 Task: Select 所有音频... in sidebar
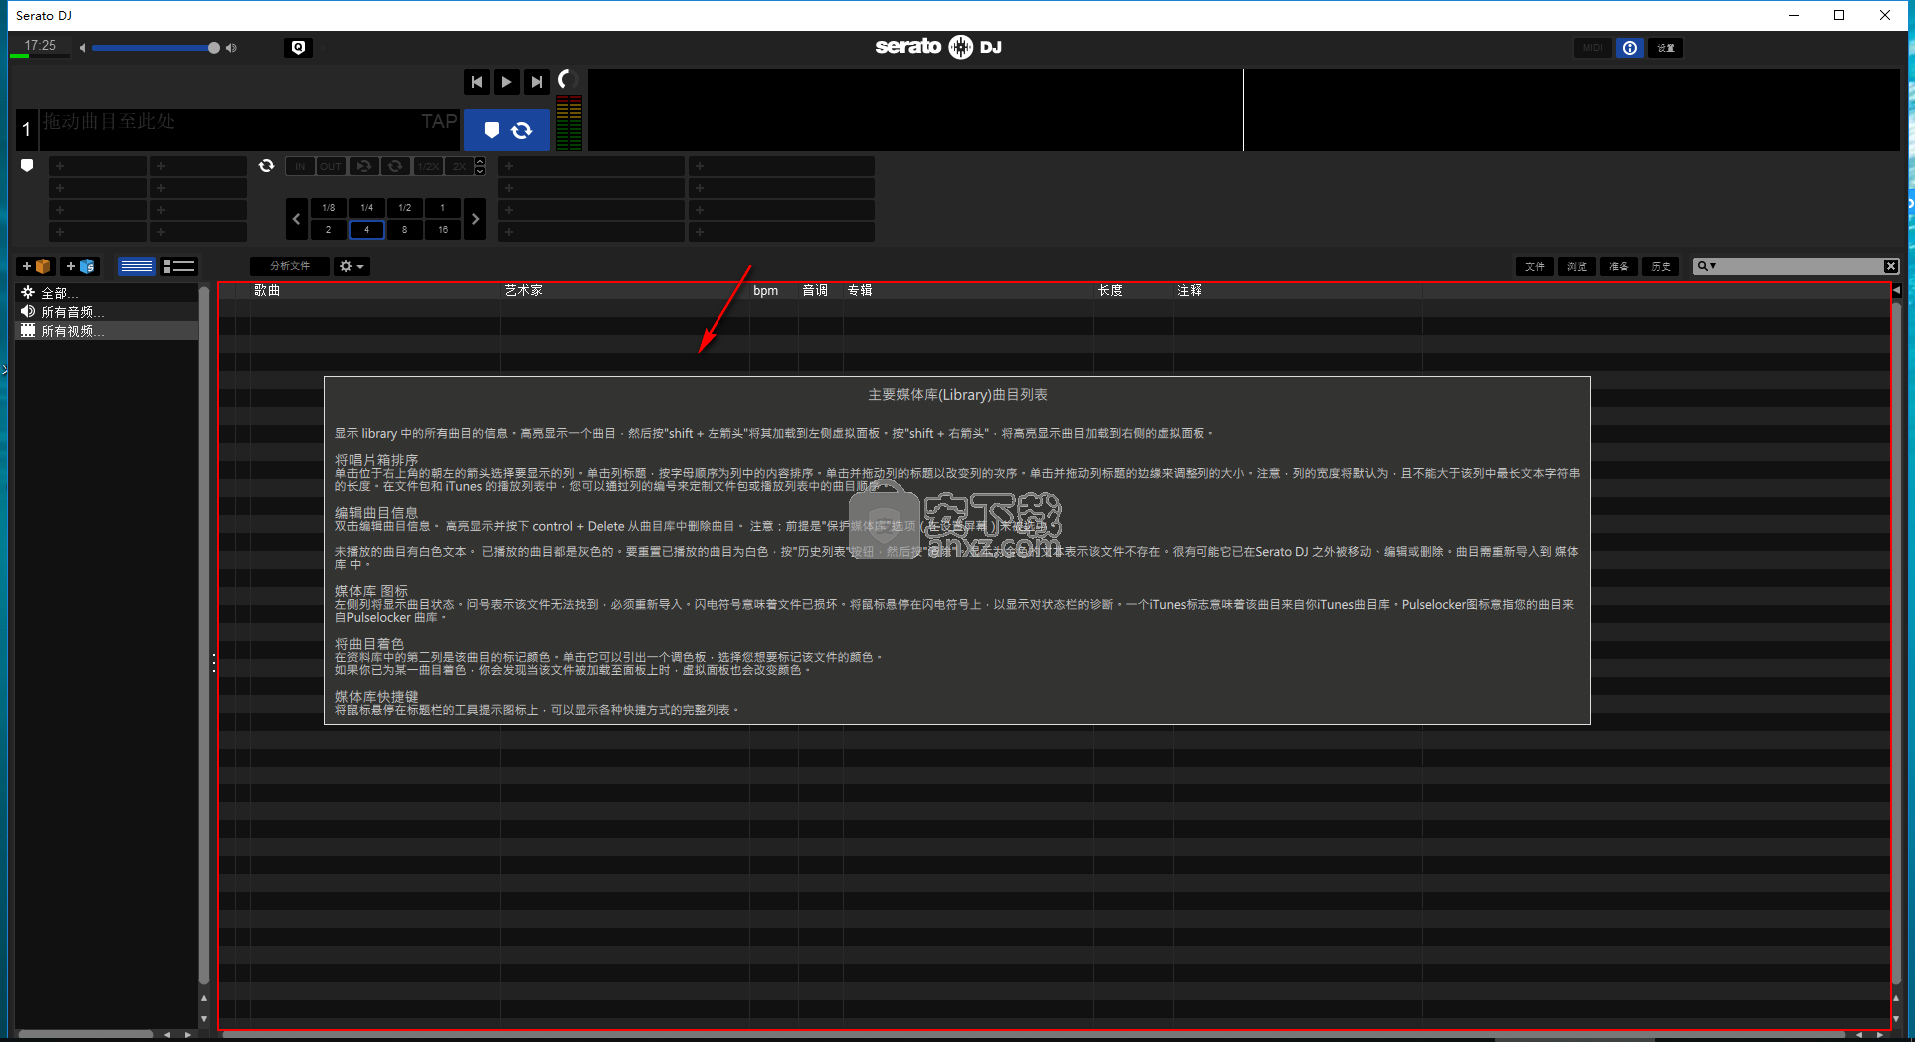coord(107,312)
